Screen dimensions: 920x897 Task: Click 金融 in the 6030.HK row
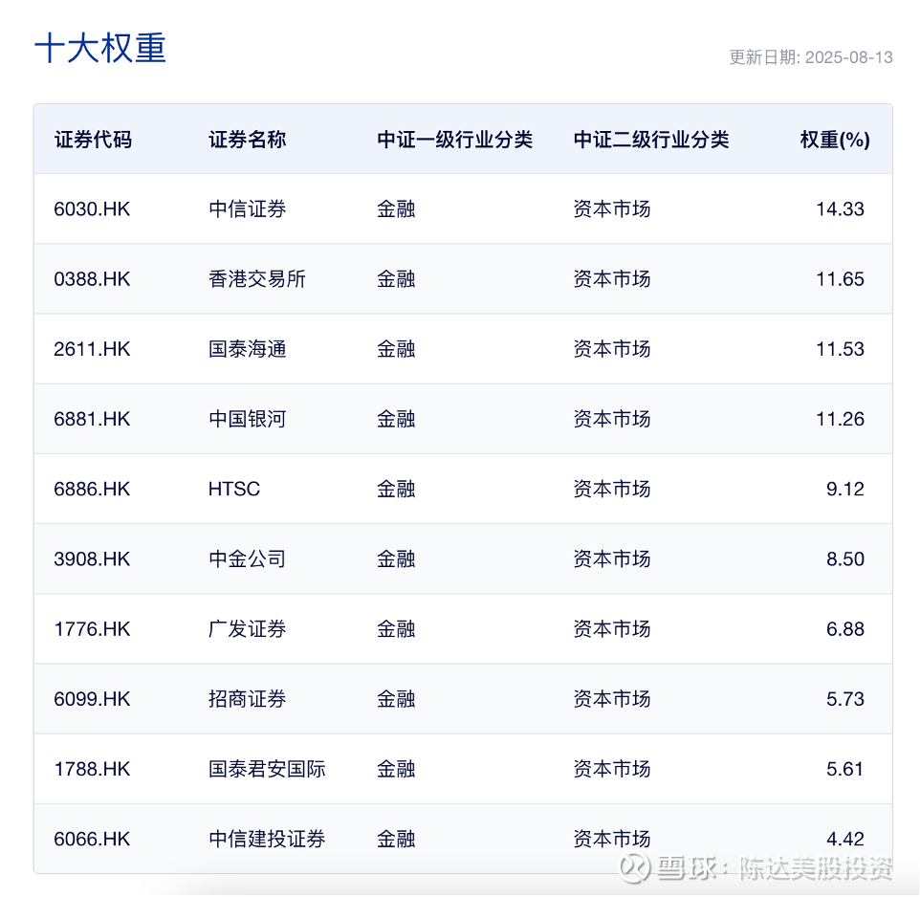tap(396, 208)
